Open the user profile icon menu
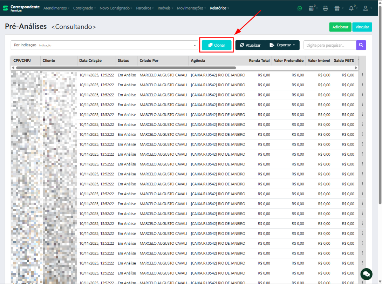Screen dimensions: 382x284 click(x=366, y=8)
